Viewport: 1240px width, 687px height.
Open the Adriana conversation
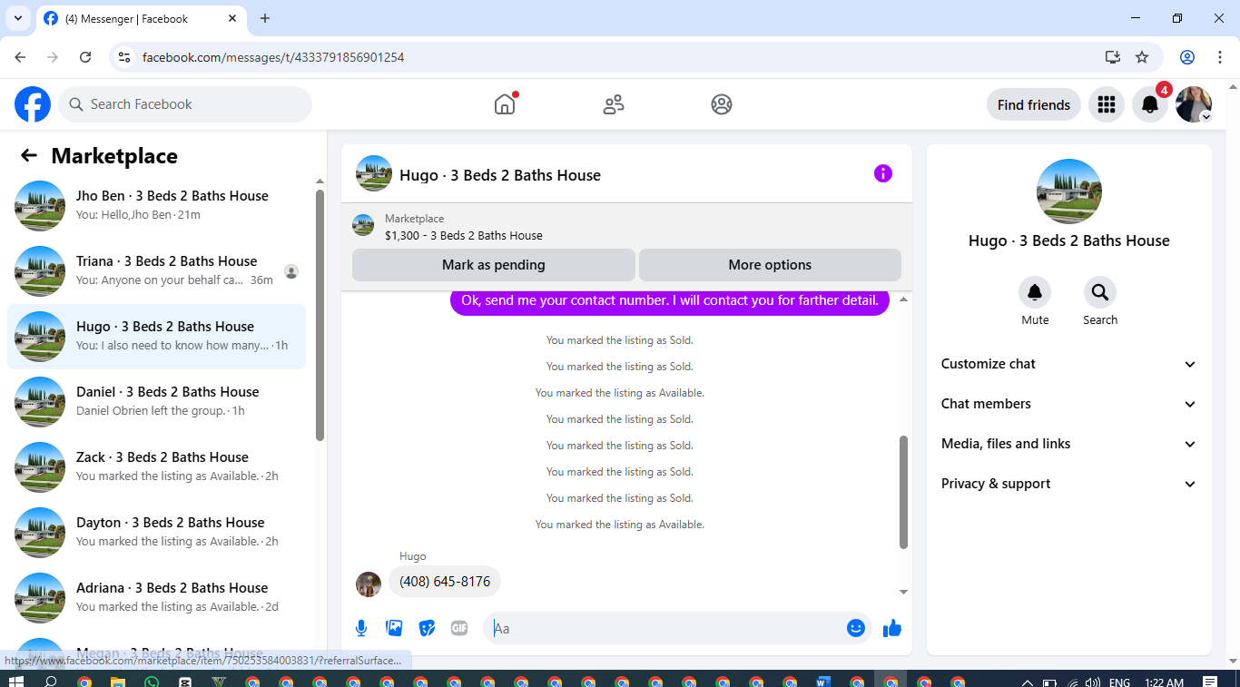coord(156,598)
